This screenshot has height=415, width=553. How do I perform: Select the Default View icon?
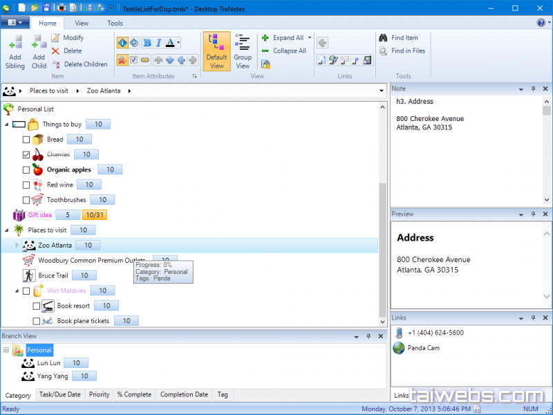pos(216,50)
